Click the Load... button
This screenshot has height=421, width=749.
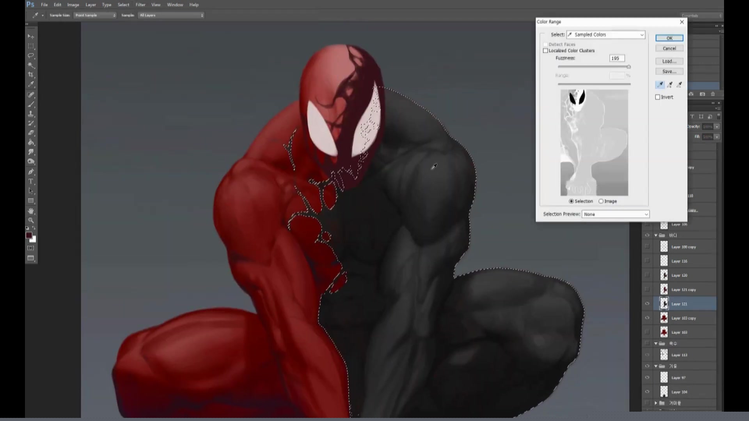pos(669,61)
